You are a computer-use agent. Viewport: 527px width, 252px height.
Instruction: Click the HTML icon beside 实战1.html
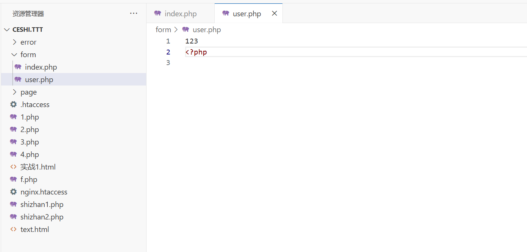click(14, 167)
